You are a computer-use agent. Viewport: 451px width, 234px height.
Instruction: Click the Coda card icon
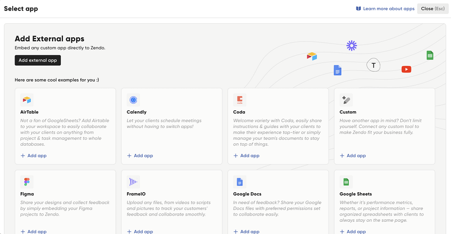240,100
